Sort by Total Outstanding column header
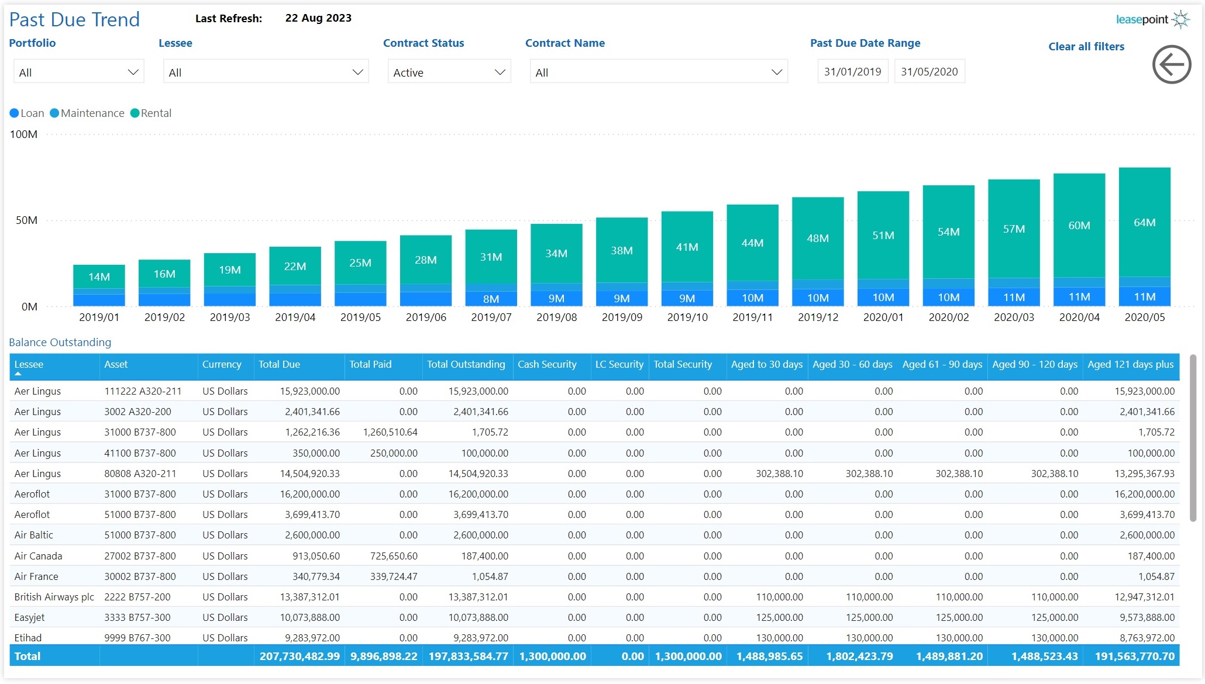The image size is (1205, 684). pyautogui.click(x=468, y=365)
